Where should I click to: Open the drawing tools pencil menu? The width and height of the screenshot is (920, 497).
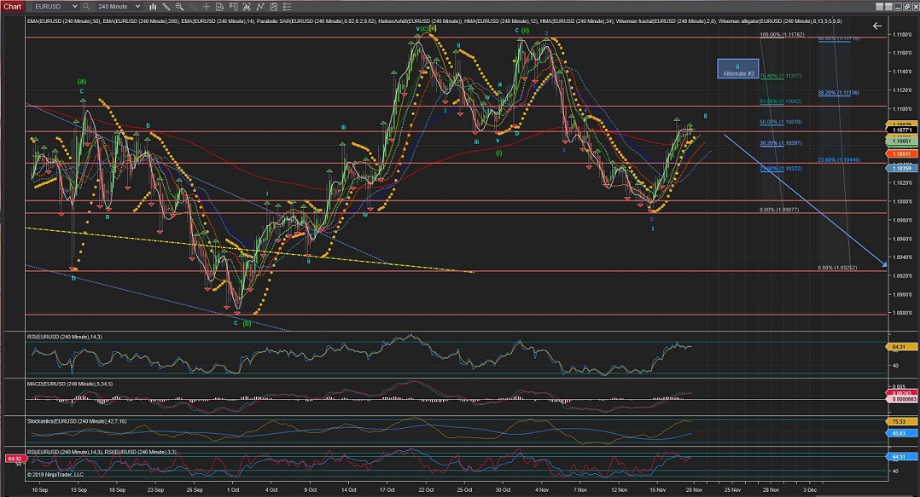click(166, 5)
